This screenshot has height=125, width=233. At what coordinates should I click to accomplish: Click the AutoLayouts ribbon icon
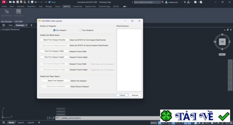click(19, 12)
